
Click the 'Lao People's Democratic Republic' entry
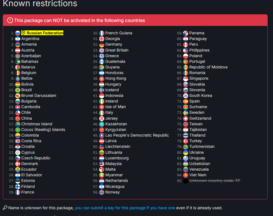pos(137,135)
